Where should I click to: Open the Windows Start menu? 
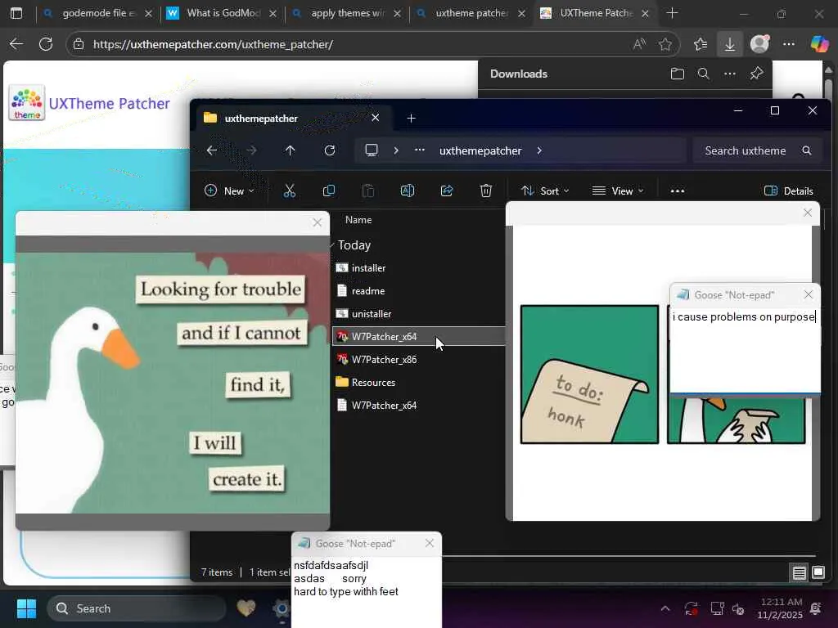[26, 608]
